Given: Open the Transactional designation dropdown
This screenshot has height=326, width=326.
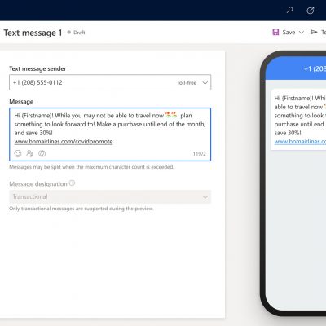Looking at the screenshot, I should click(x=110, y=197).
